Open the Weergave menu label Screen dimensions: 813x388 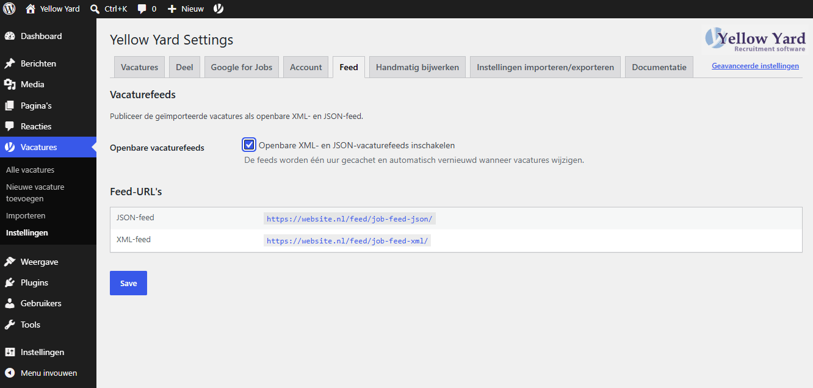click(x=40, y=262)
